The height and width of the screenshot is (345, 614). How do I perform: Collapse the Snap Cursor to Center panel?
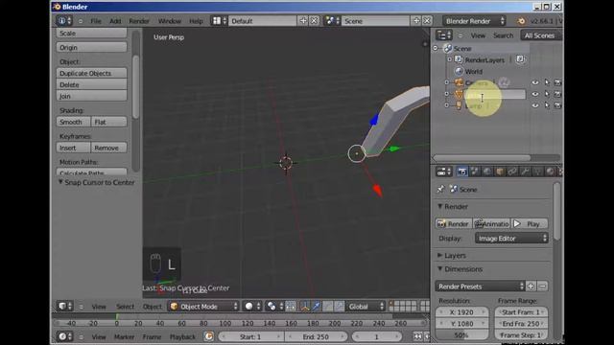coord(60,182)
